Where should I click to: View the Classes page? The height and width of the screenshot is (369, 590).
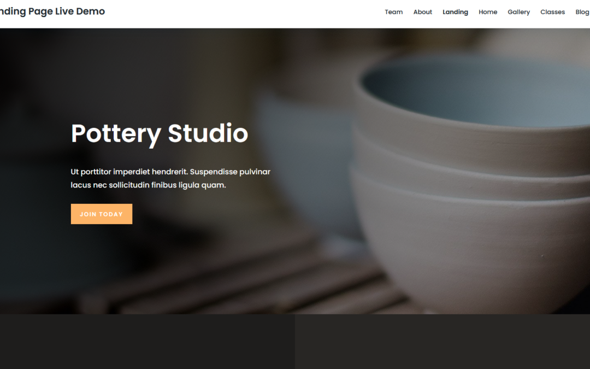pyautogui.click(x=552, y=12)
